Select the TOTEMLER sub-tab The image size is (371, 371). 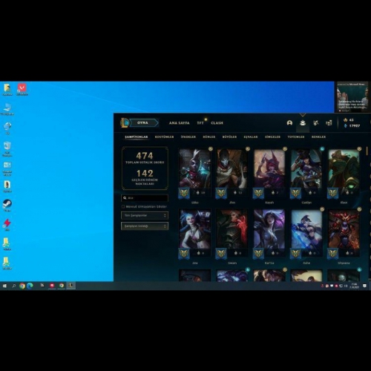point(296,137)
